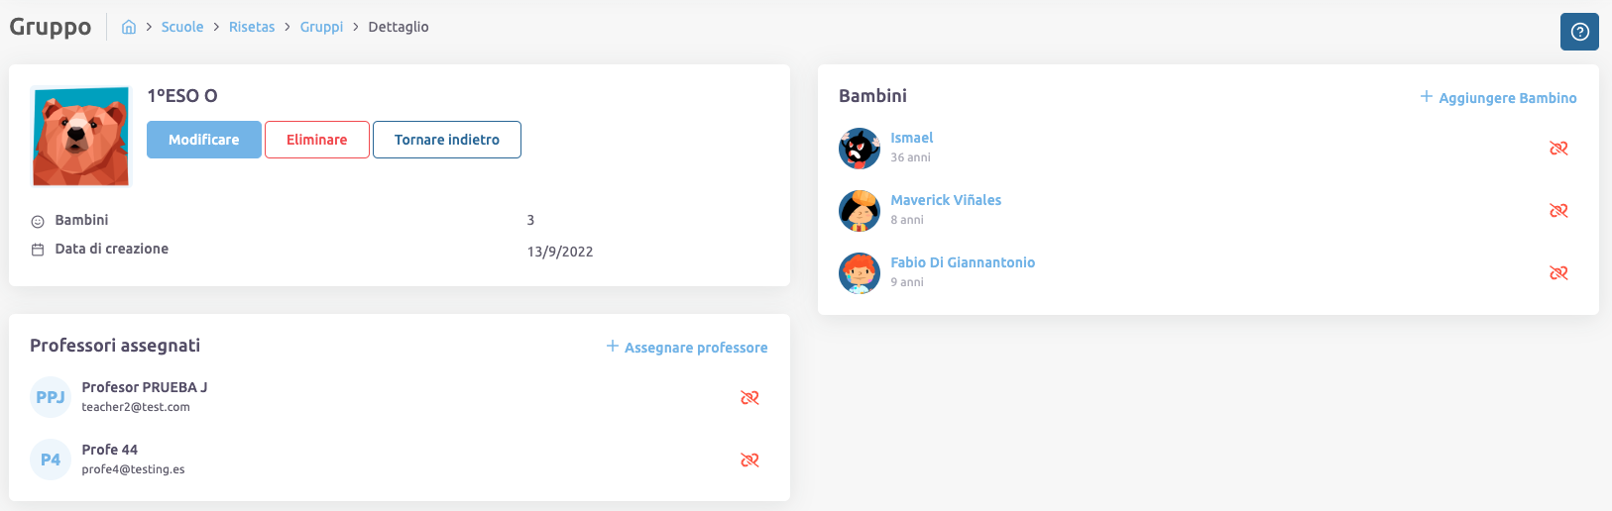
Task: Unassign Profe 44 from the group
Action: [749, 460]
